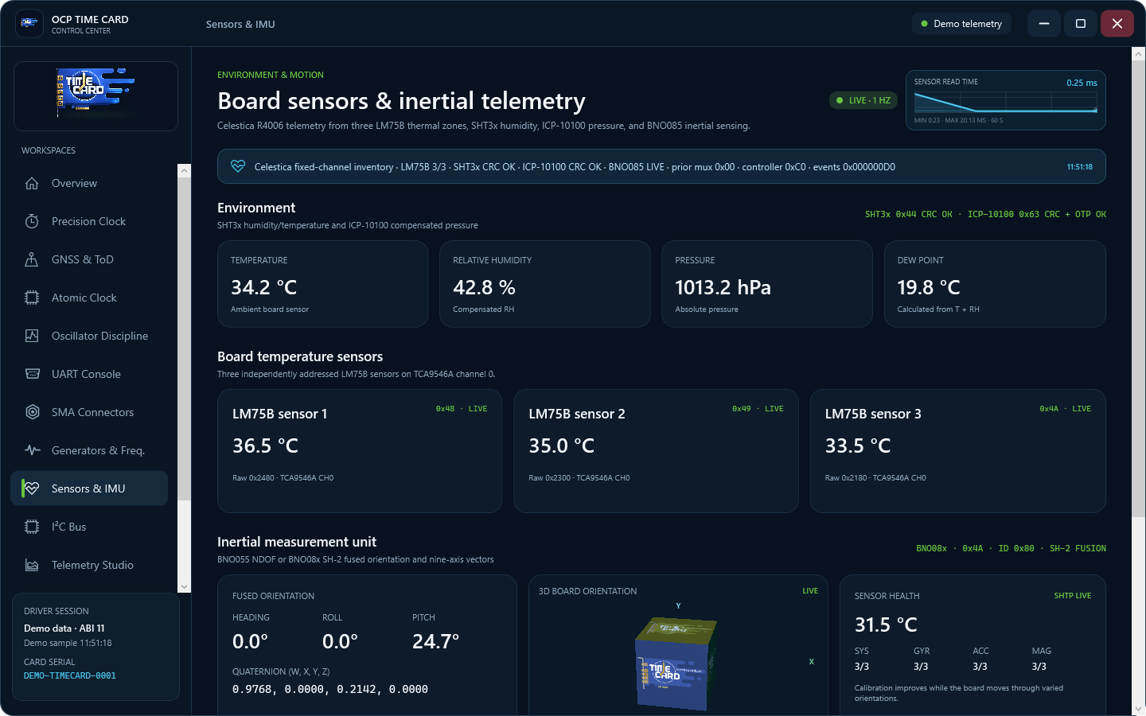Click the Atomic Clock chip icon

pyautogui.click(x=32, y=298)
